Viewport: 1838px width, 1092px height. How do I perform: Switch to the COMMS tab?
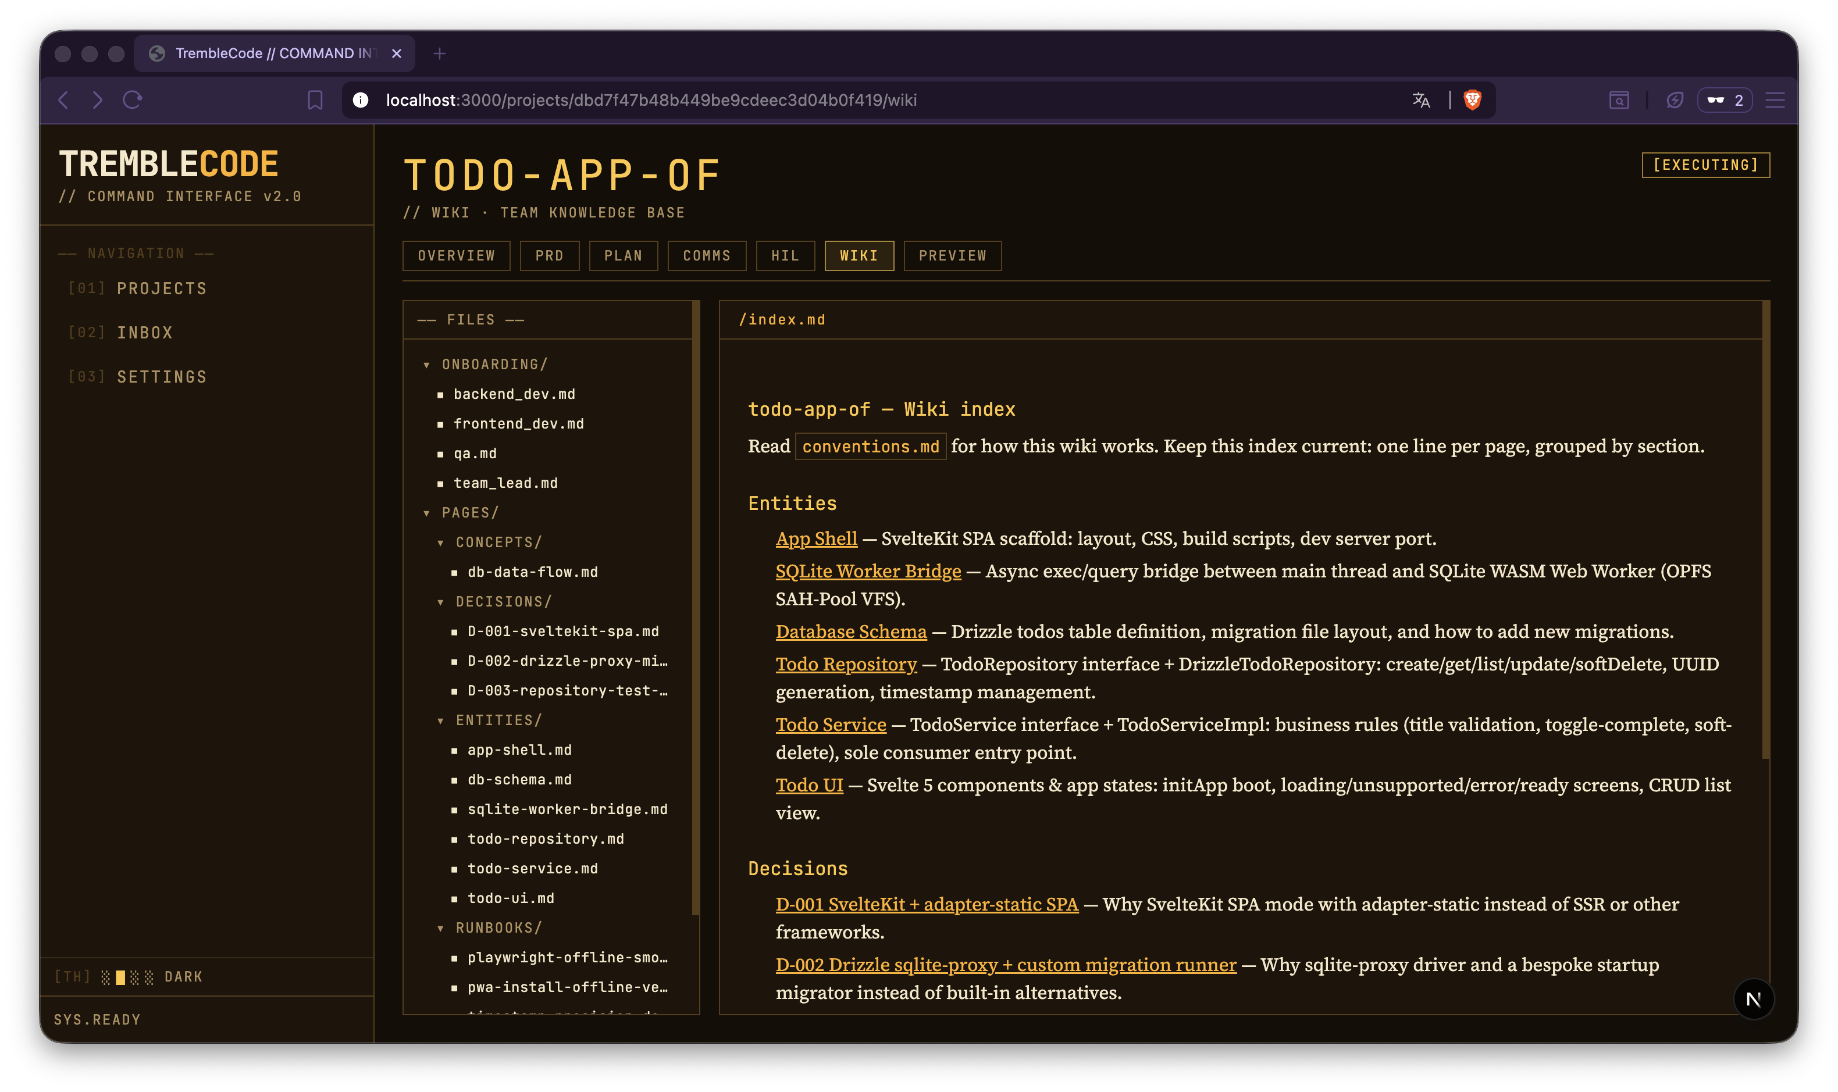[x=707, y=255]
